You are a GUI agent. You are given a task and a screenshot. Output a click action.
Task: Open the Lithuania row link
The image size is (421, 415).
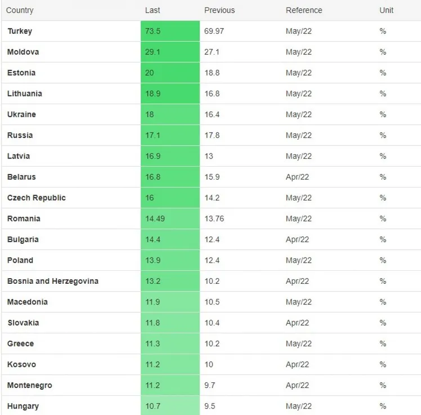coord(24,94)
